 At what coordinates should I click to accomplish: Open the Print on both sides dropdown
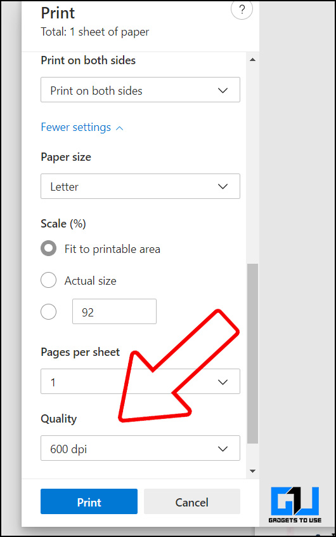[x=140, y=90]
